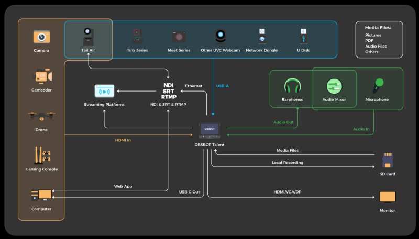Image resolution: width=419 pixels, height=239 pixels.
Task: Click the USB-A label
Action: (222, 86)
